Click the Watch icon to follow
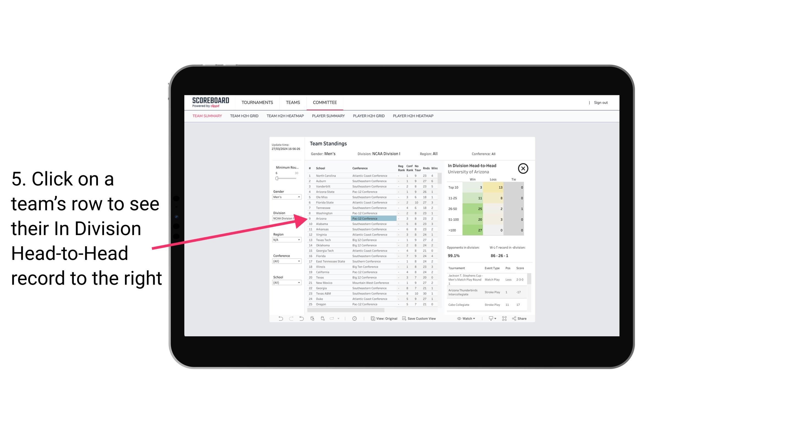The width and height of the screenshot is (801, 431). pos(466,319)
